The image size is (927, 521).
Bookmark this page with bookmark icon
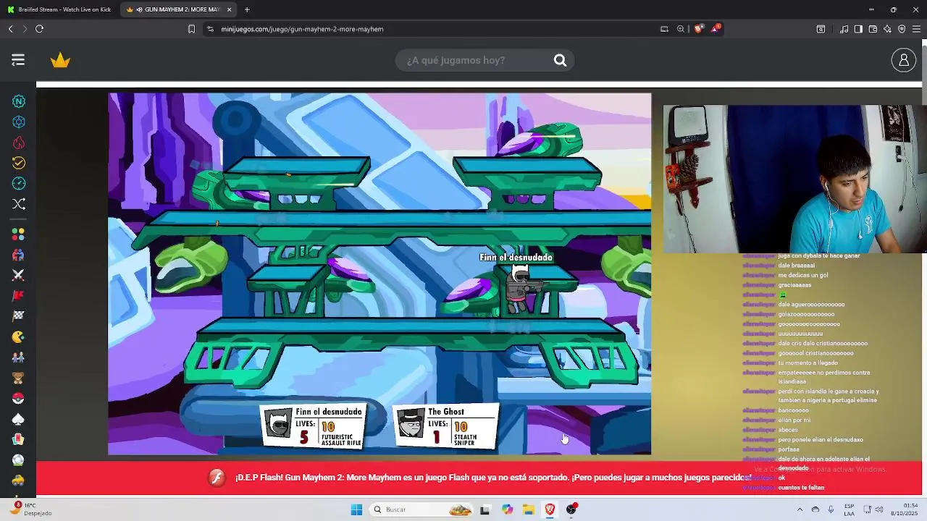(191, 29)
